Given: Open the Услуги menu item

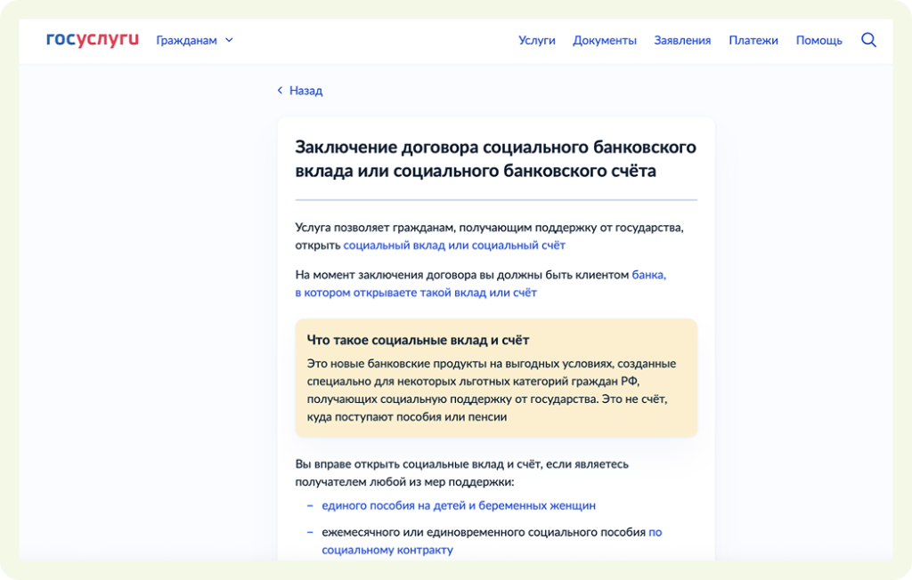Looking at the screenshot, I should pos(537,40).
